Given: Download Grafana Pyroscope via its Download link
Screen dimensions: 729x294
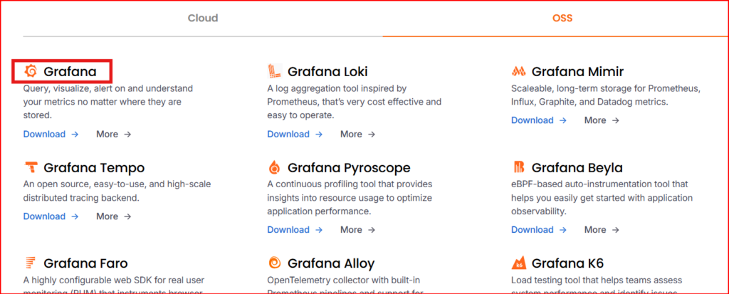Looking at the screenshot, I should [x=295, y=230].
